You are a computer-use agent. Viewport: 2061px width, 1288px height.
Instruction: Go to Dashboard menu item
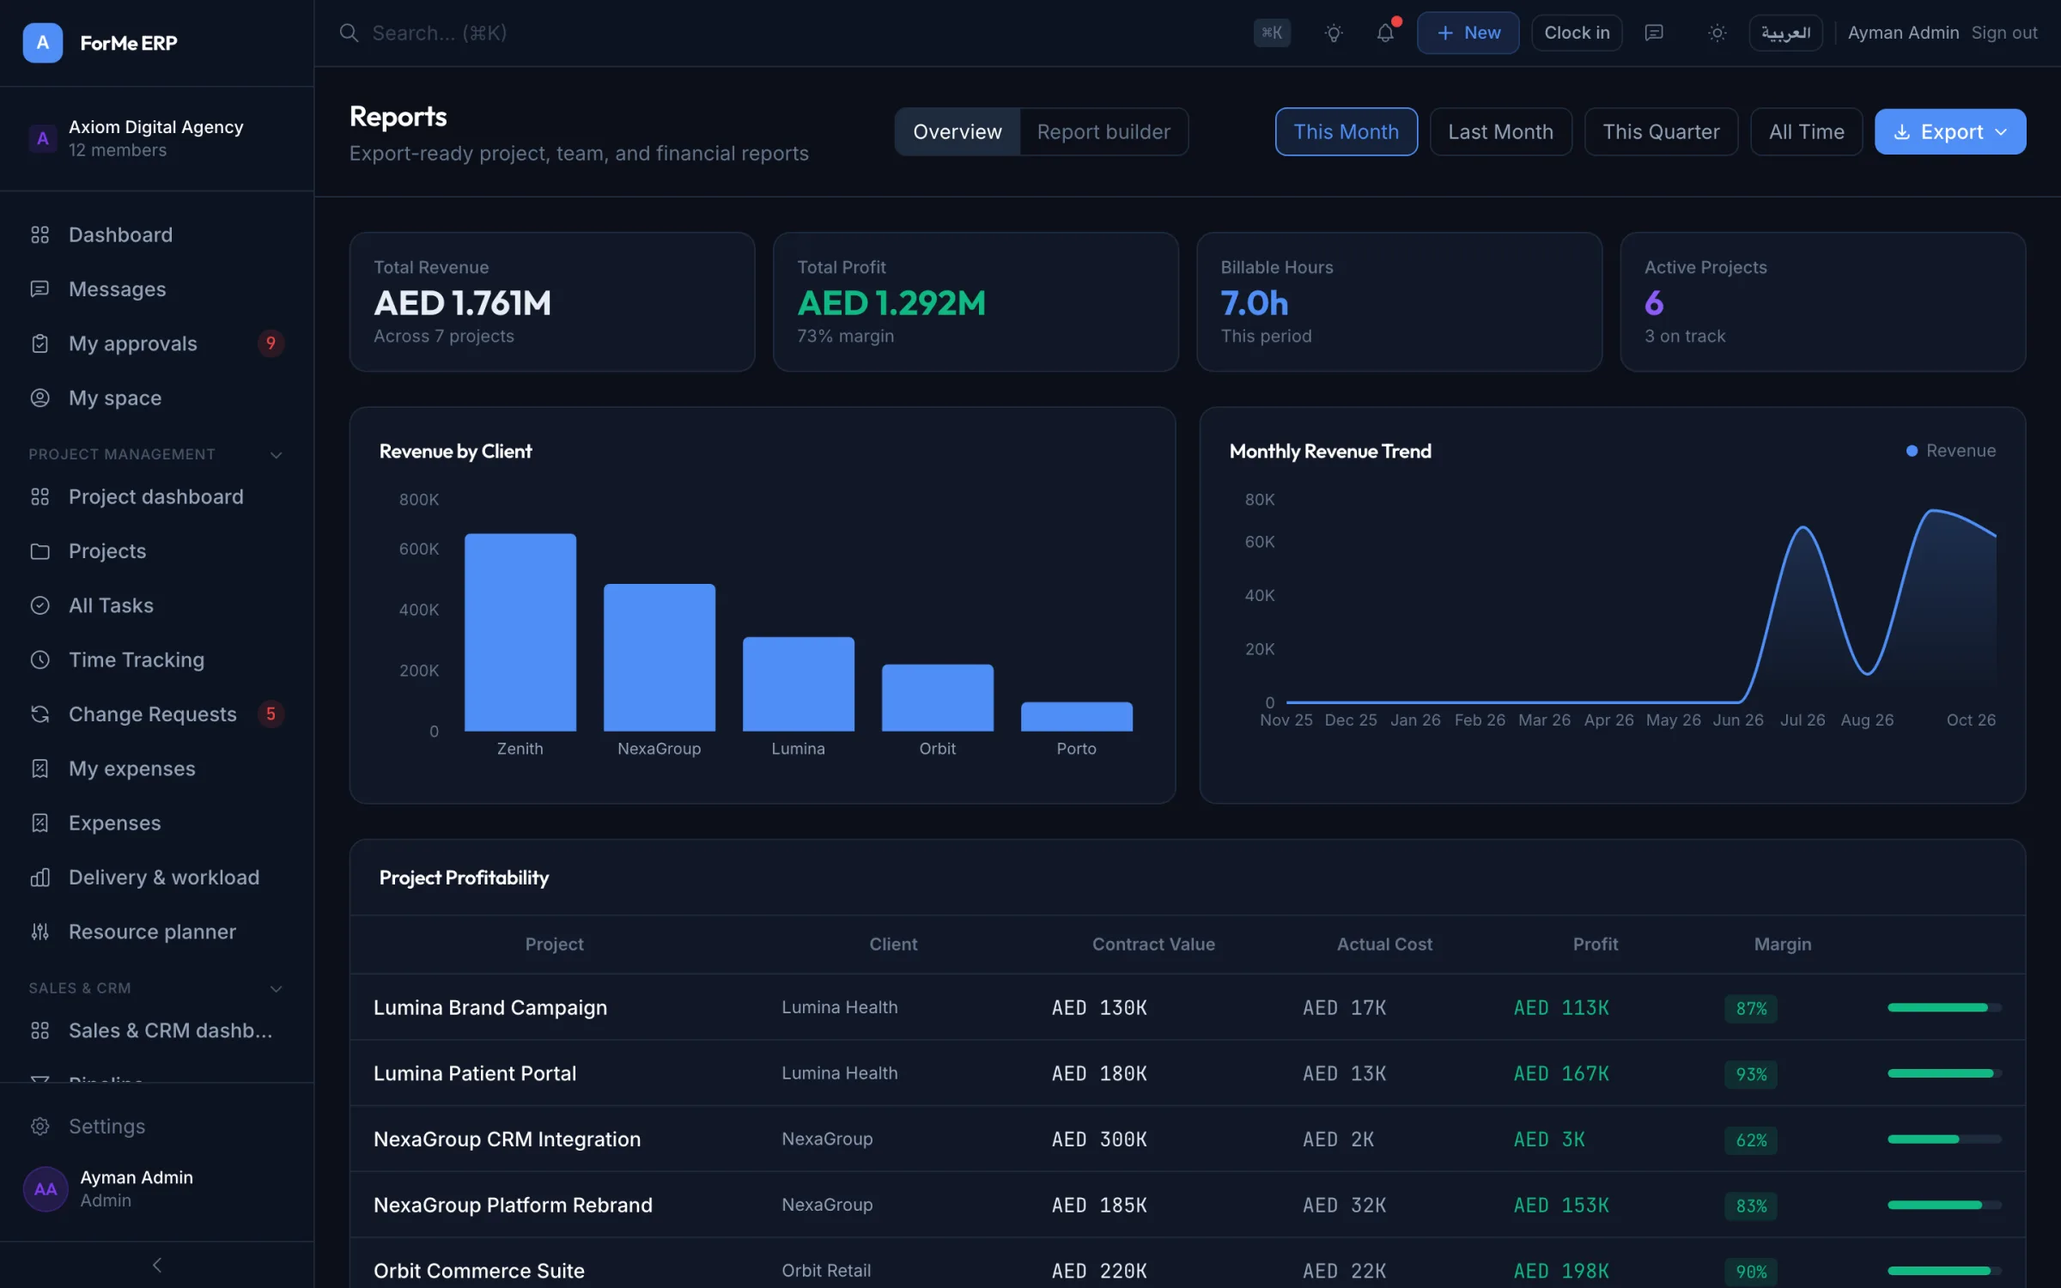157,234
